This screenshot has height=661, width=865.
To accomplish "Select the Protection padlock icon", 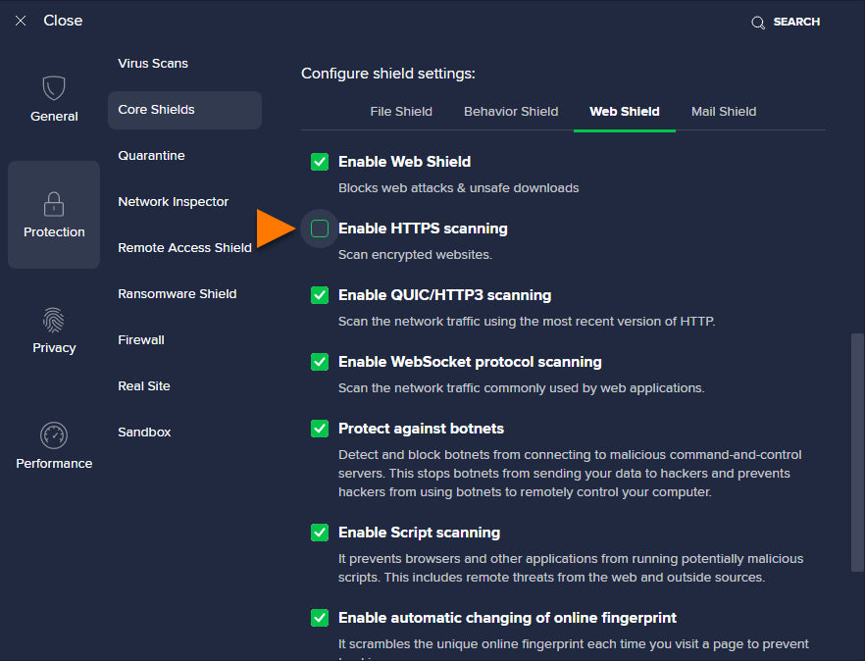I will pyautogui.click(x=54, y=204).
